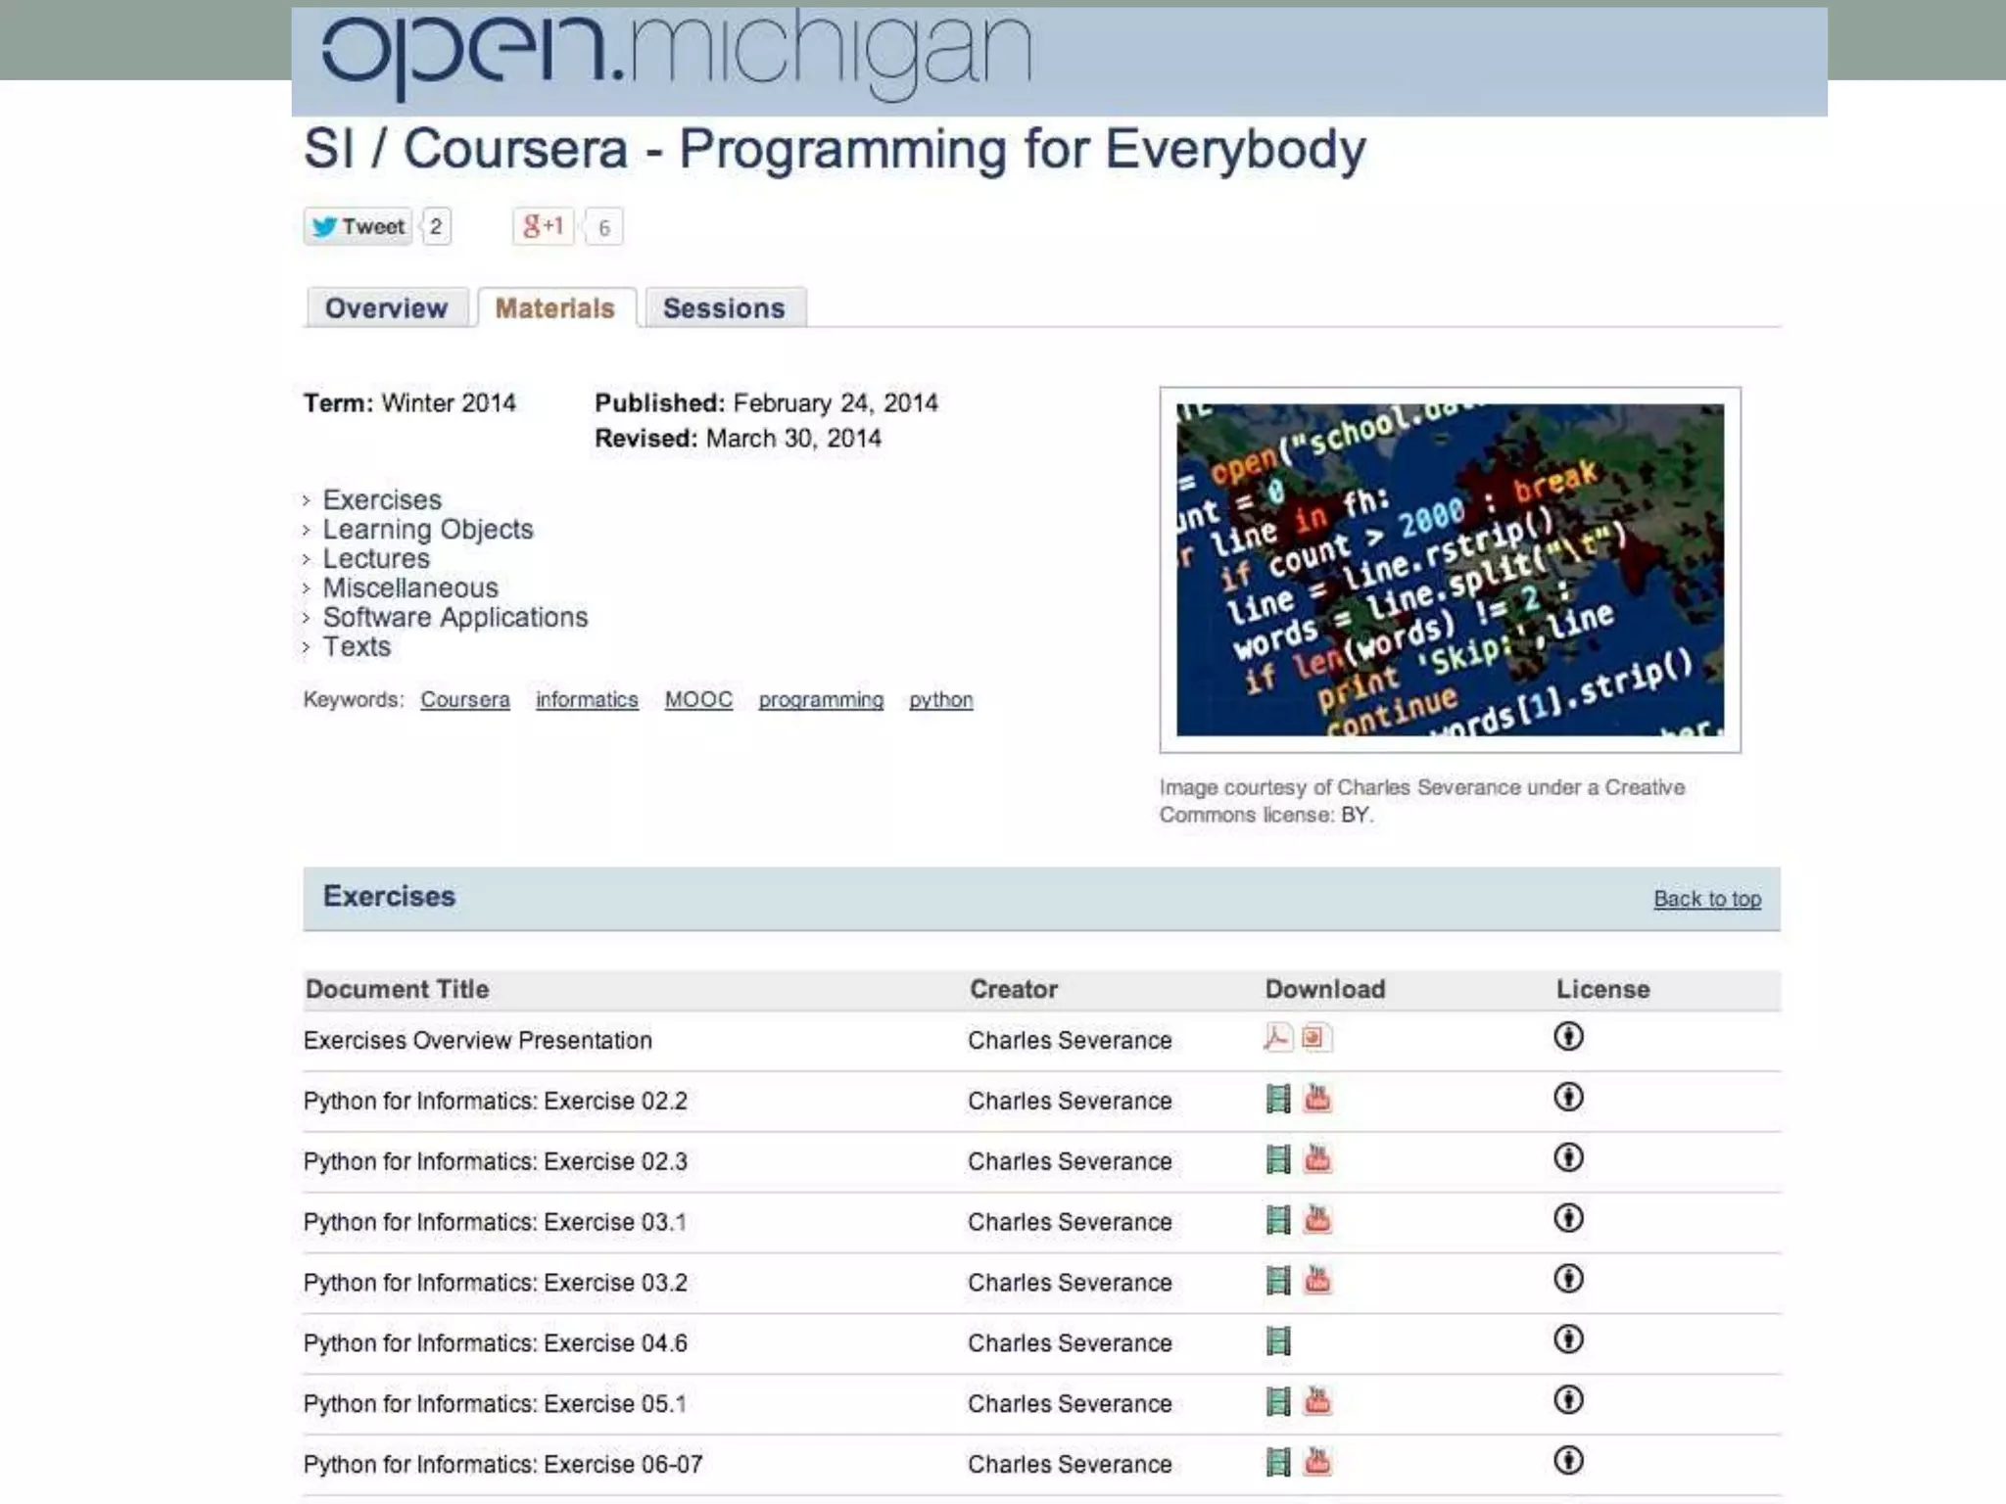The height and width of the screenshot is (1504, 2006).
Task: Open the Sessions tab
Action: coord(724,308)
